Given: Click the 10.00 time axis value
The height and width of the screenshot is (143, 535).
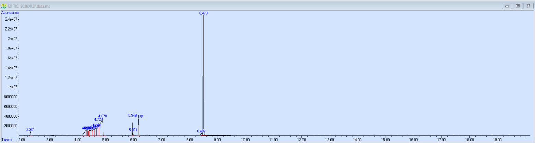Looking at the screenshot, I should (245, 140).
